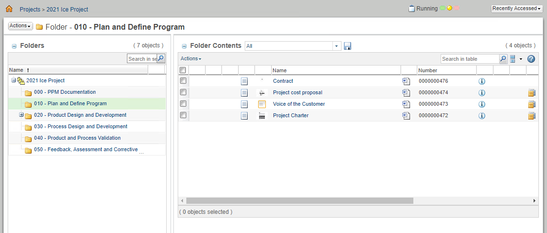Select the 2021 Ice Project root folder
Viewport: 547px width, 233px height.
[x=46, y=80]
